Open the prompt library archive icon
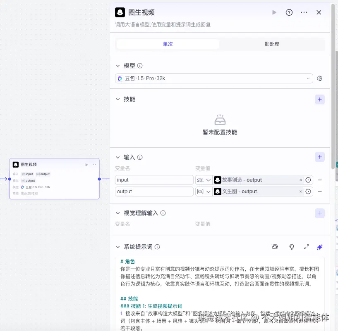Image resolution: width=338 pixels, height=331 pixels. [275, 246]
